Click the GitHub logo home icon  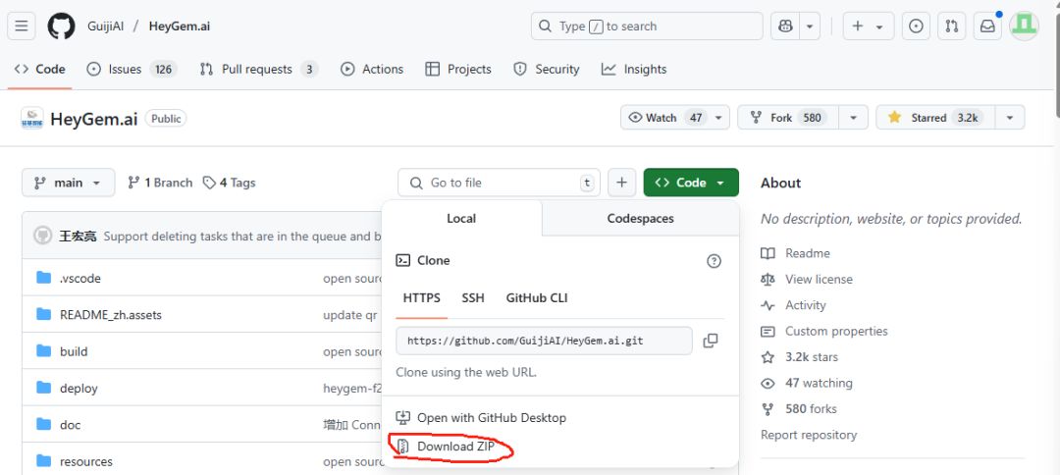pyautogui.click(x=61, y=26)
